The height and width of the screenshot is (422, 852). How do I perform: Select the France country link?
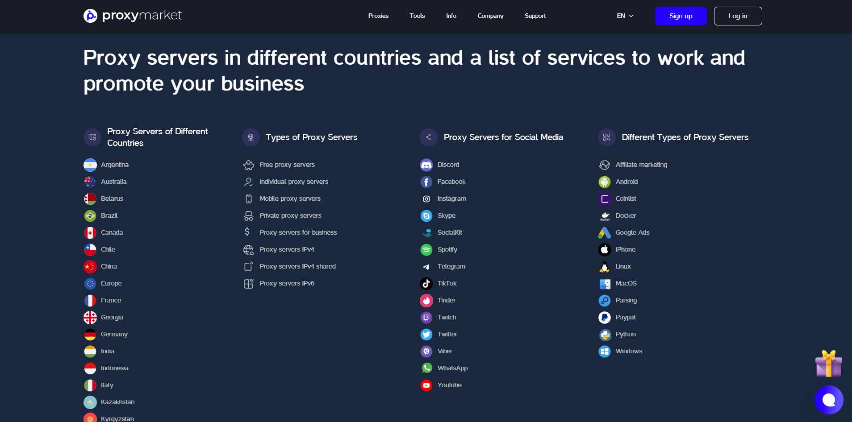pos(111,301)
